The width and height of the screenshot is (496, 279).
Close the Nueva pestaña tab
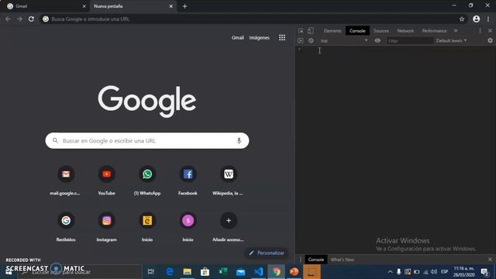[x=170, y=6]
